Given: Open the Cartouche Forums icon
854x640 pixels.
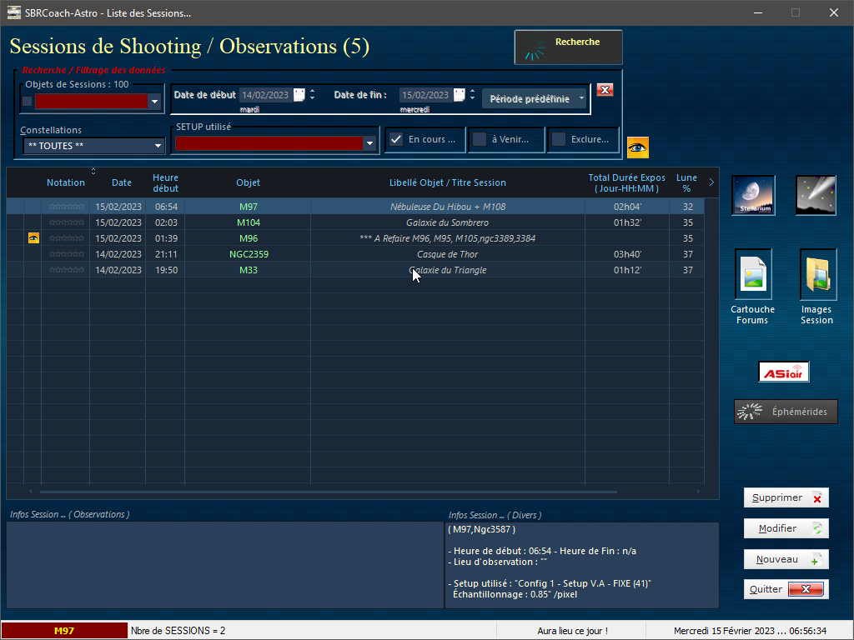Looking at the screenshot, I should (x=753, y=274).
